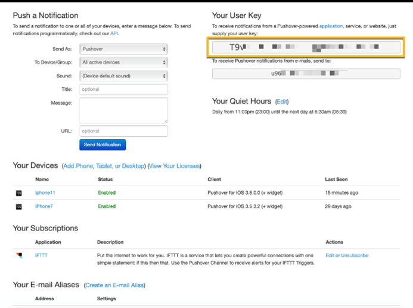Click Edit or Unsubscribe for IFTTT

347,255
